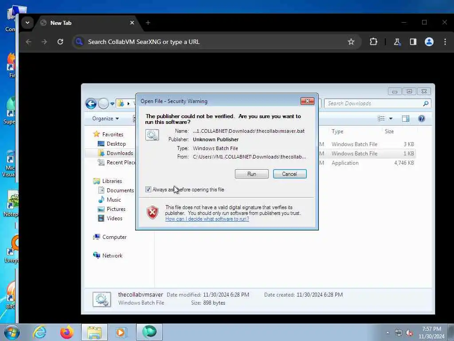Open the Documents library
Viewport: 454px width, 341px height.
[120, 190]
